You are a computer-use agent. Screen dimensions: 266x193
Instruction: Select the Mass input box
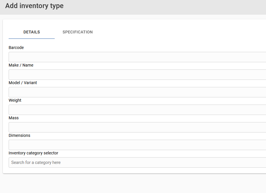(x=137, y=127)
